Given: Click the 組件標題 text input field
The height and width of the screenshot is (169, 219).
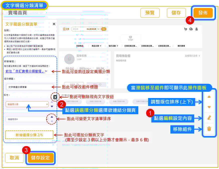Looking at the screenshot, I should coord(30,87).
